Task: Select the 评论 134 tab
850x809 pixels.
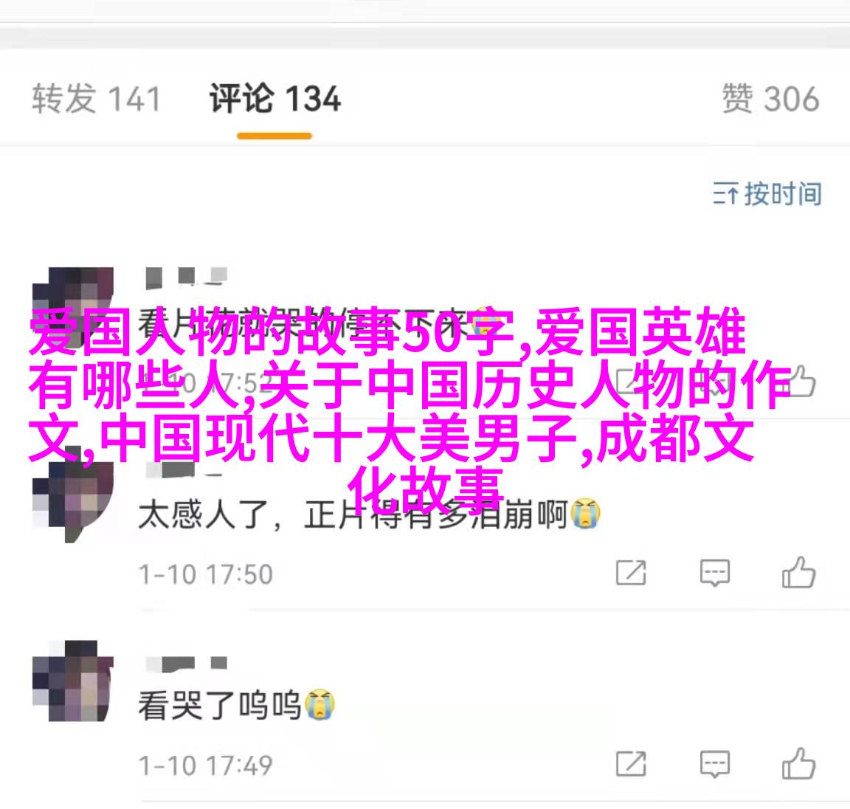Action: [x=274, y=99]
